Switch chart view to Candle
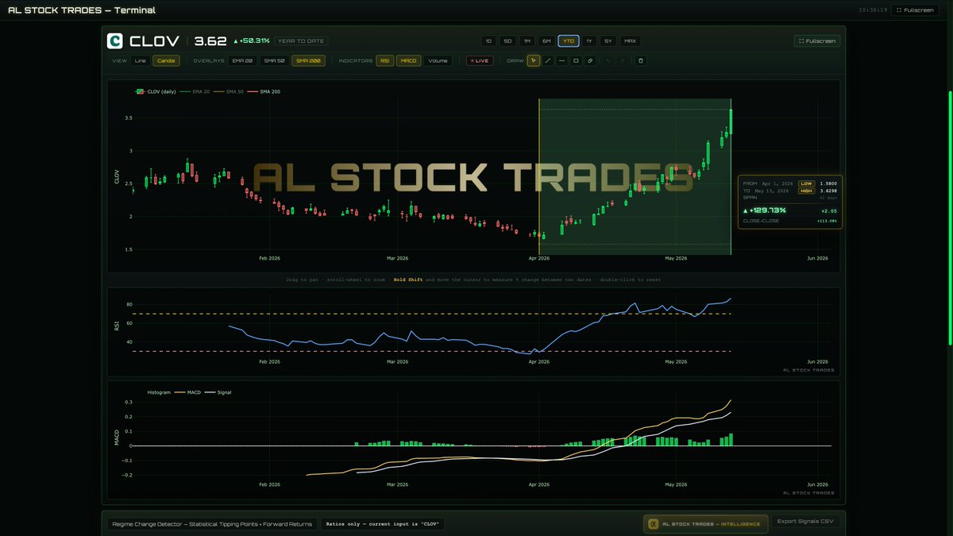Image resolution: width=953 pixels, height=536 pixels. click(167, 60)
